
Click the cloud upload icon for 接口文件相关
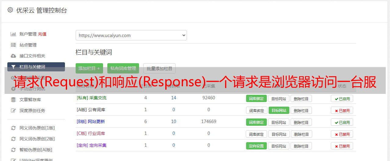coord(13,56)
